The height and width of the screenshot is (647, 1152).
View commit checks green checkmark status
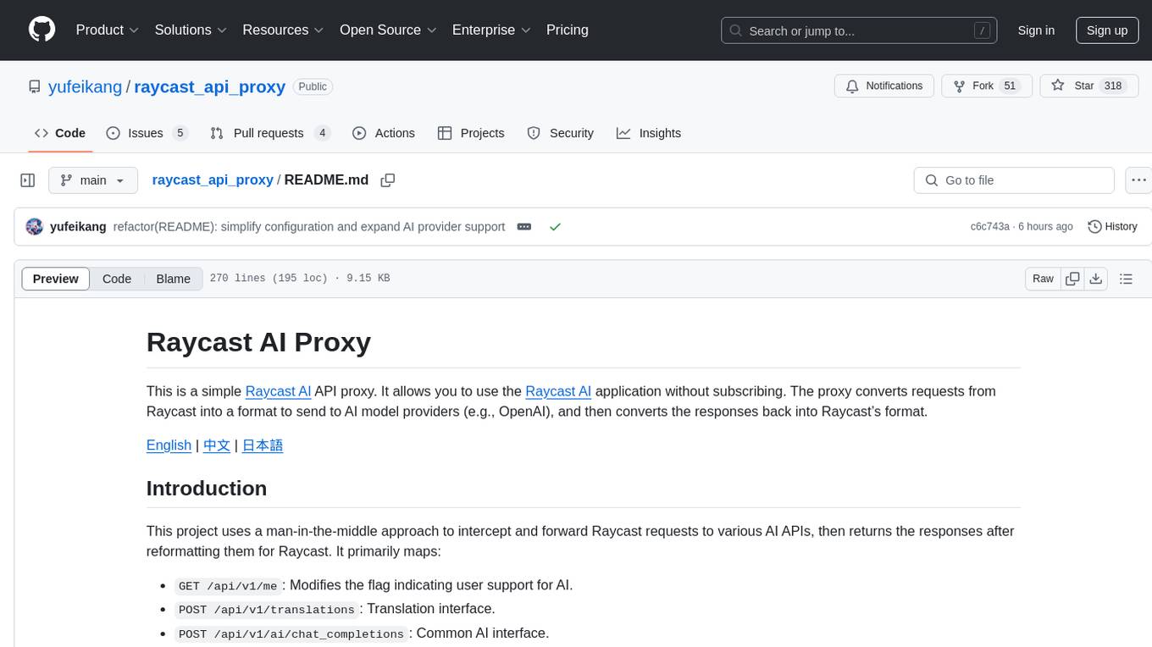pyautogui.click(x=555, y=227)
